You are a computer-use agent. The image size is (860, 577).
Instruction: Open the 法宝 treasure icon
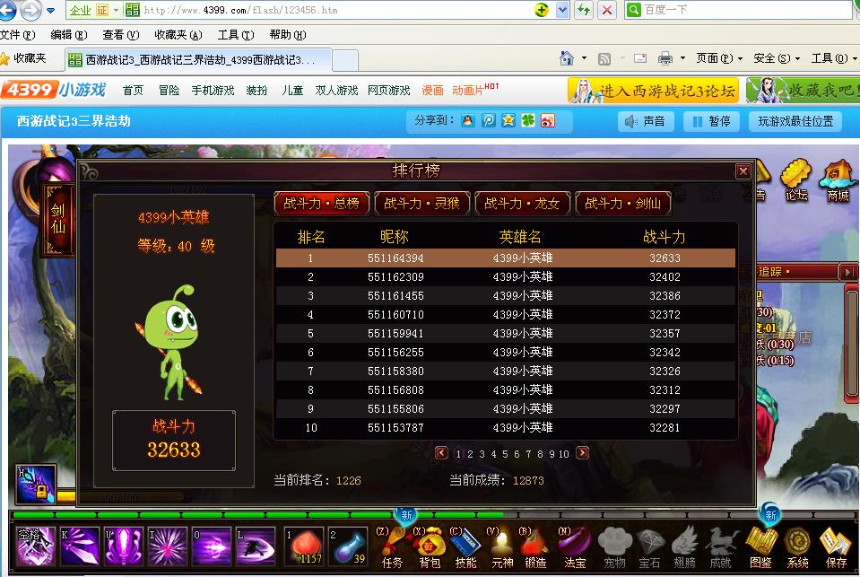(574, 548)
